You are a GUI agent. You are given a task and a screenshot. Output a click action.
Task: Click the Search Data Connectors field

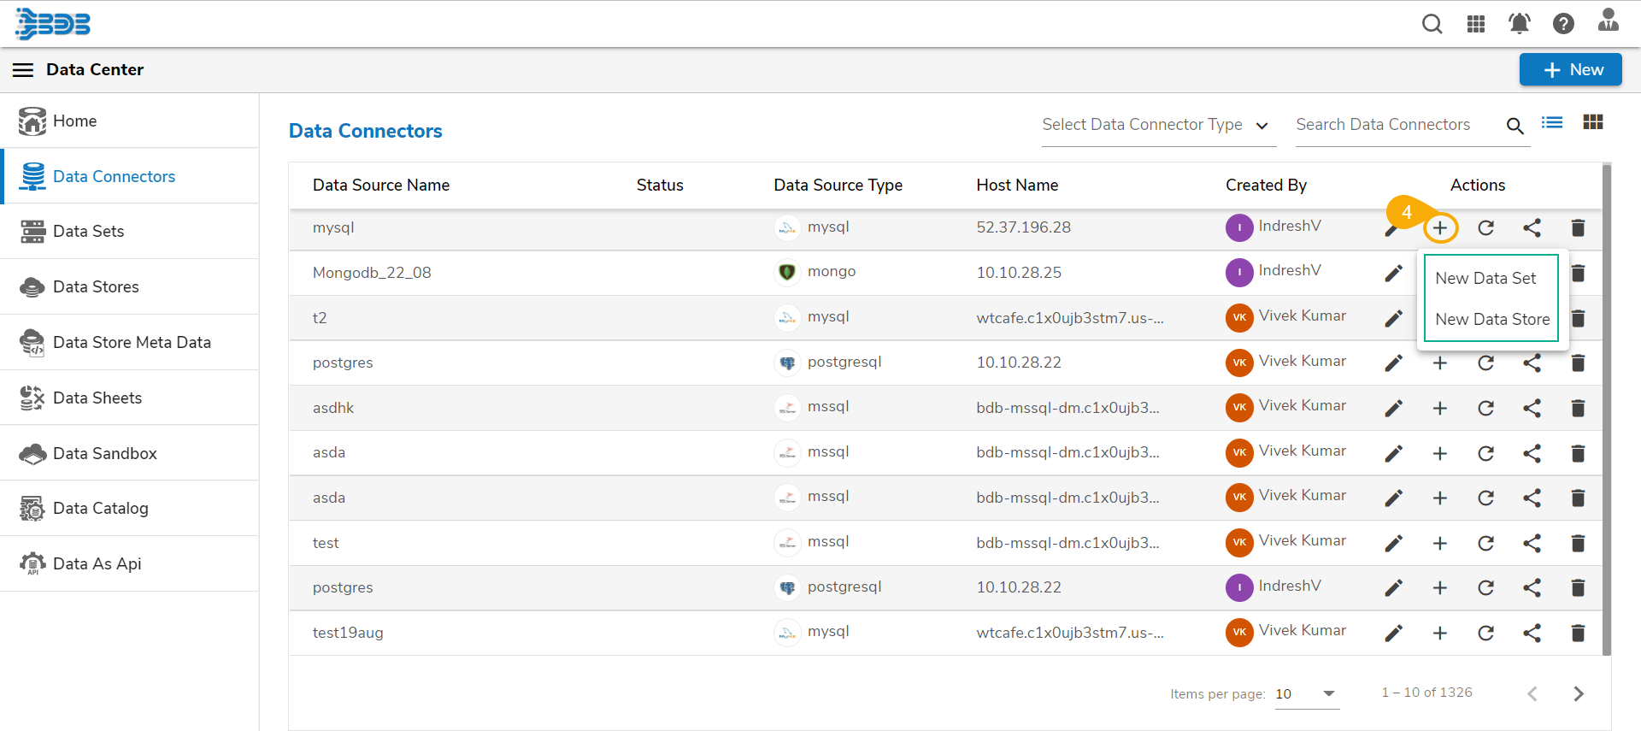click(x=1397, y=125)
